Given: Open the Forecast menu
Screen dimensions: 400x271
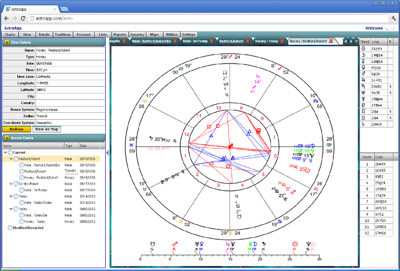Looking at the screenshot, I should [84, 35].
